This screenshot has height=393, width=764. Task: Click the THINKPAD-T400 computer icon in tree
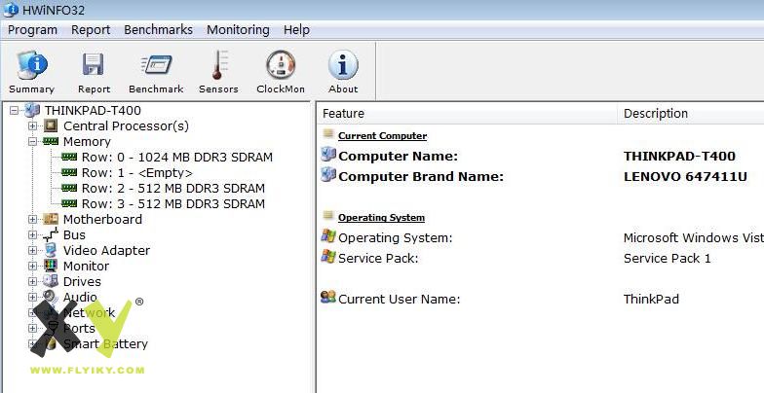[32, 111]
